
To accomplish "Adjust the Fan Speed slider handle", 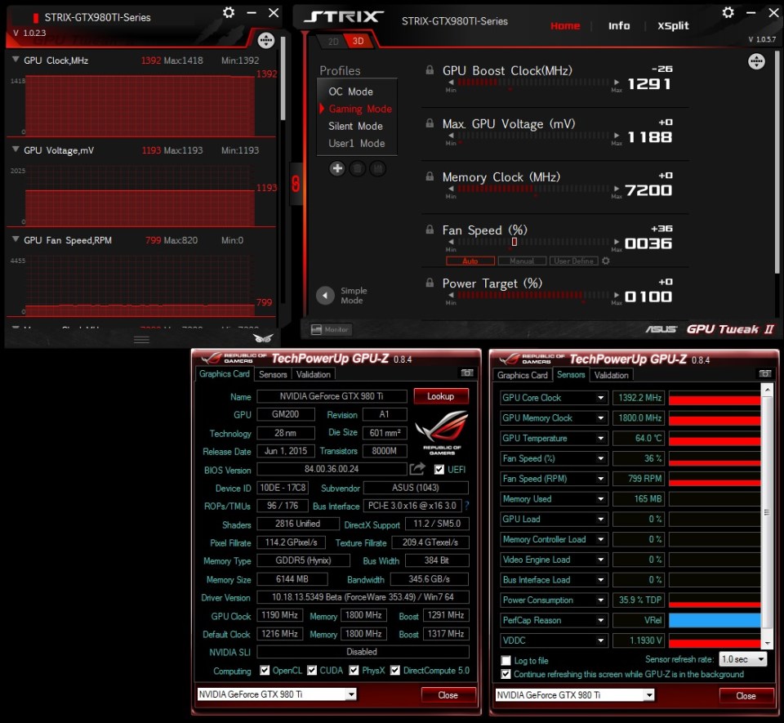I will pyautogui.click(x=514, y=242).
